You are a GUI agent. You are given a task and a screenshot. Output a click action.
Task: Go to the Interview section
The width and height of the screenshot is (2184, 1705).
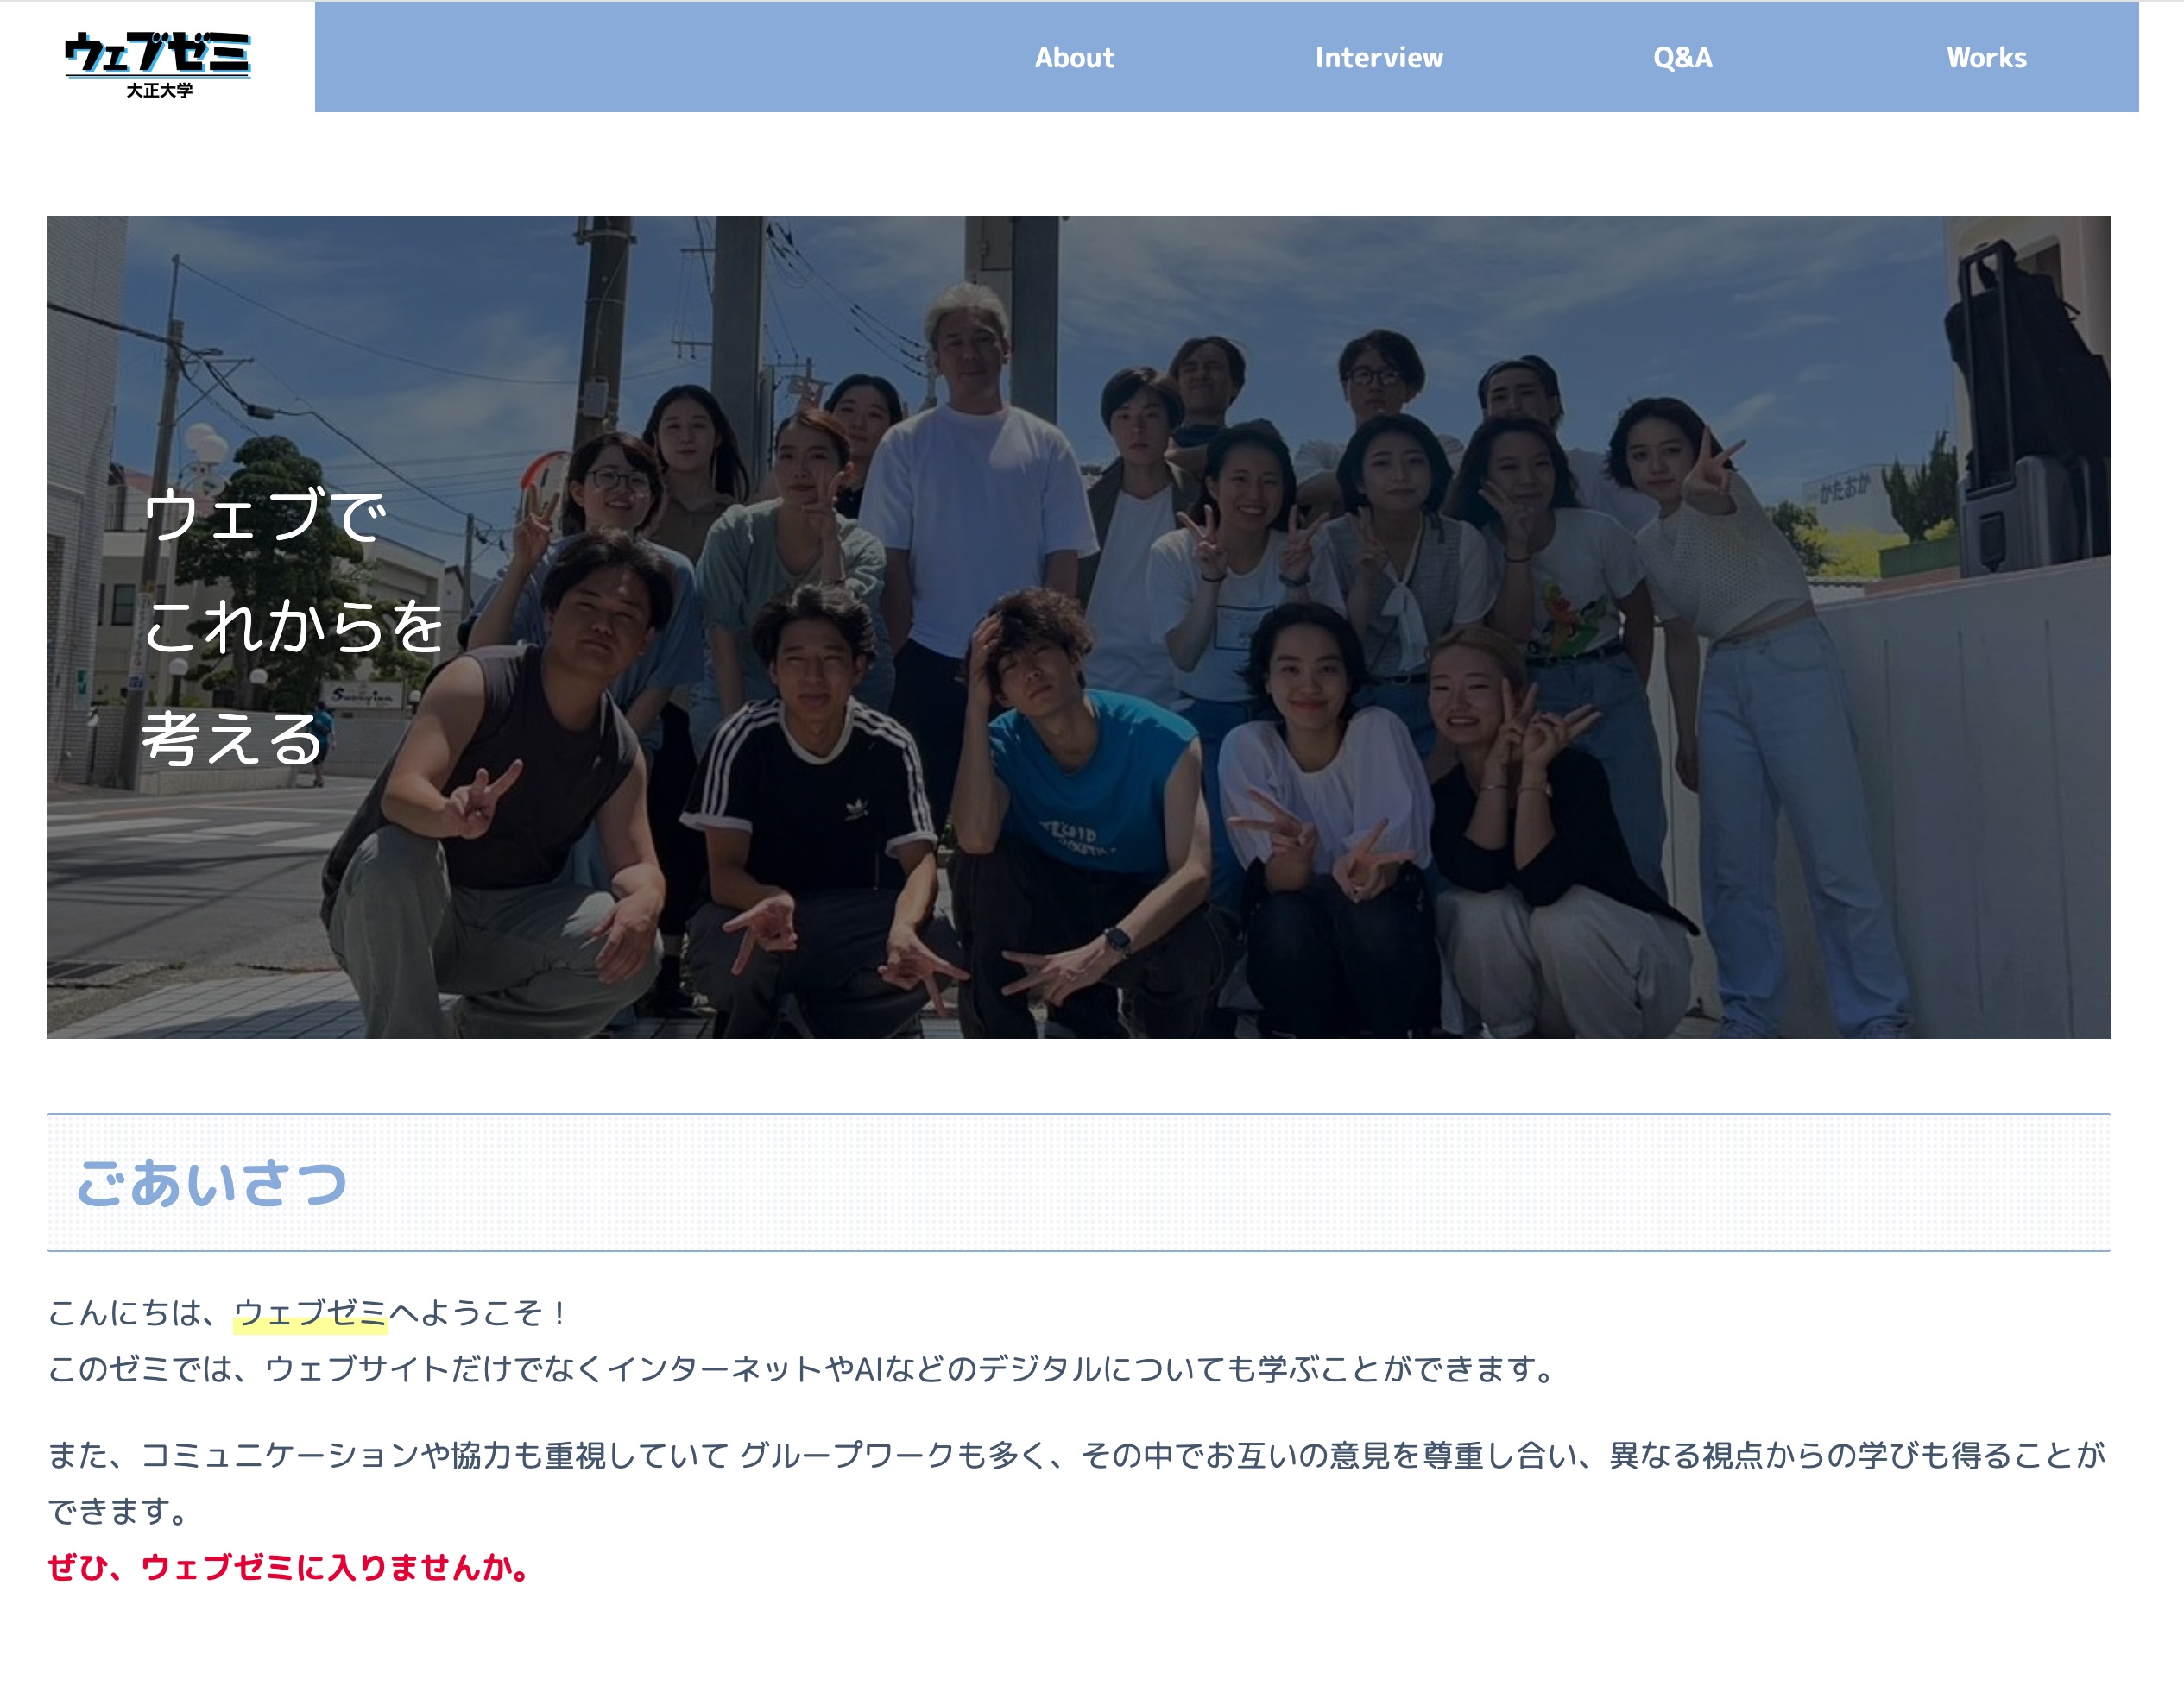(1378, 58)
